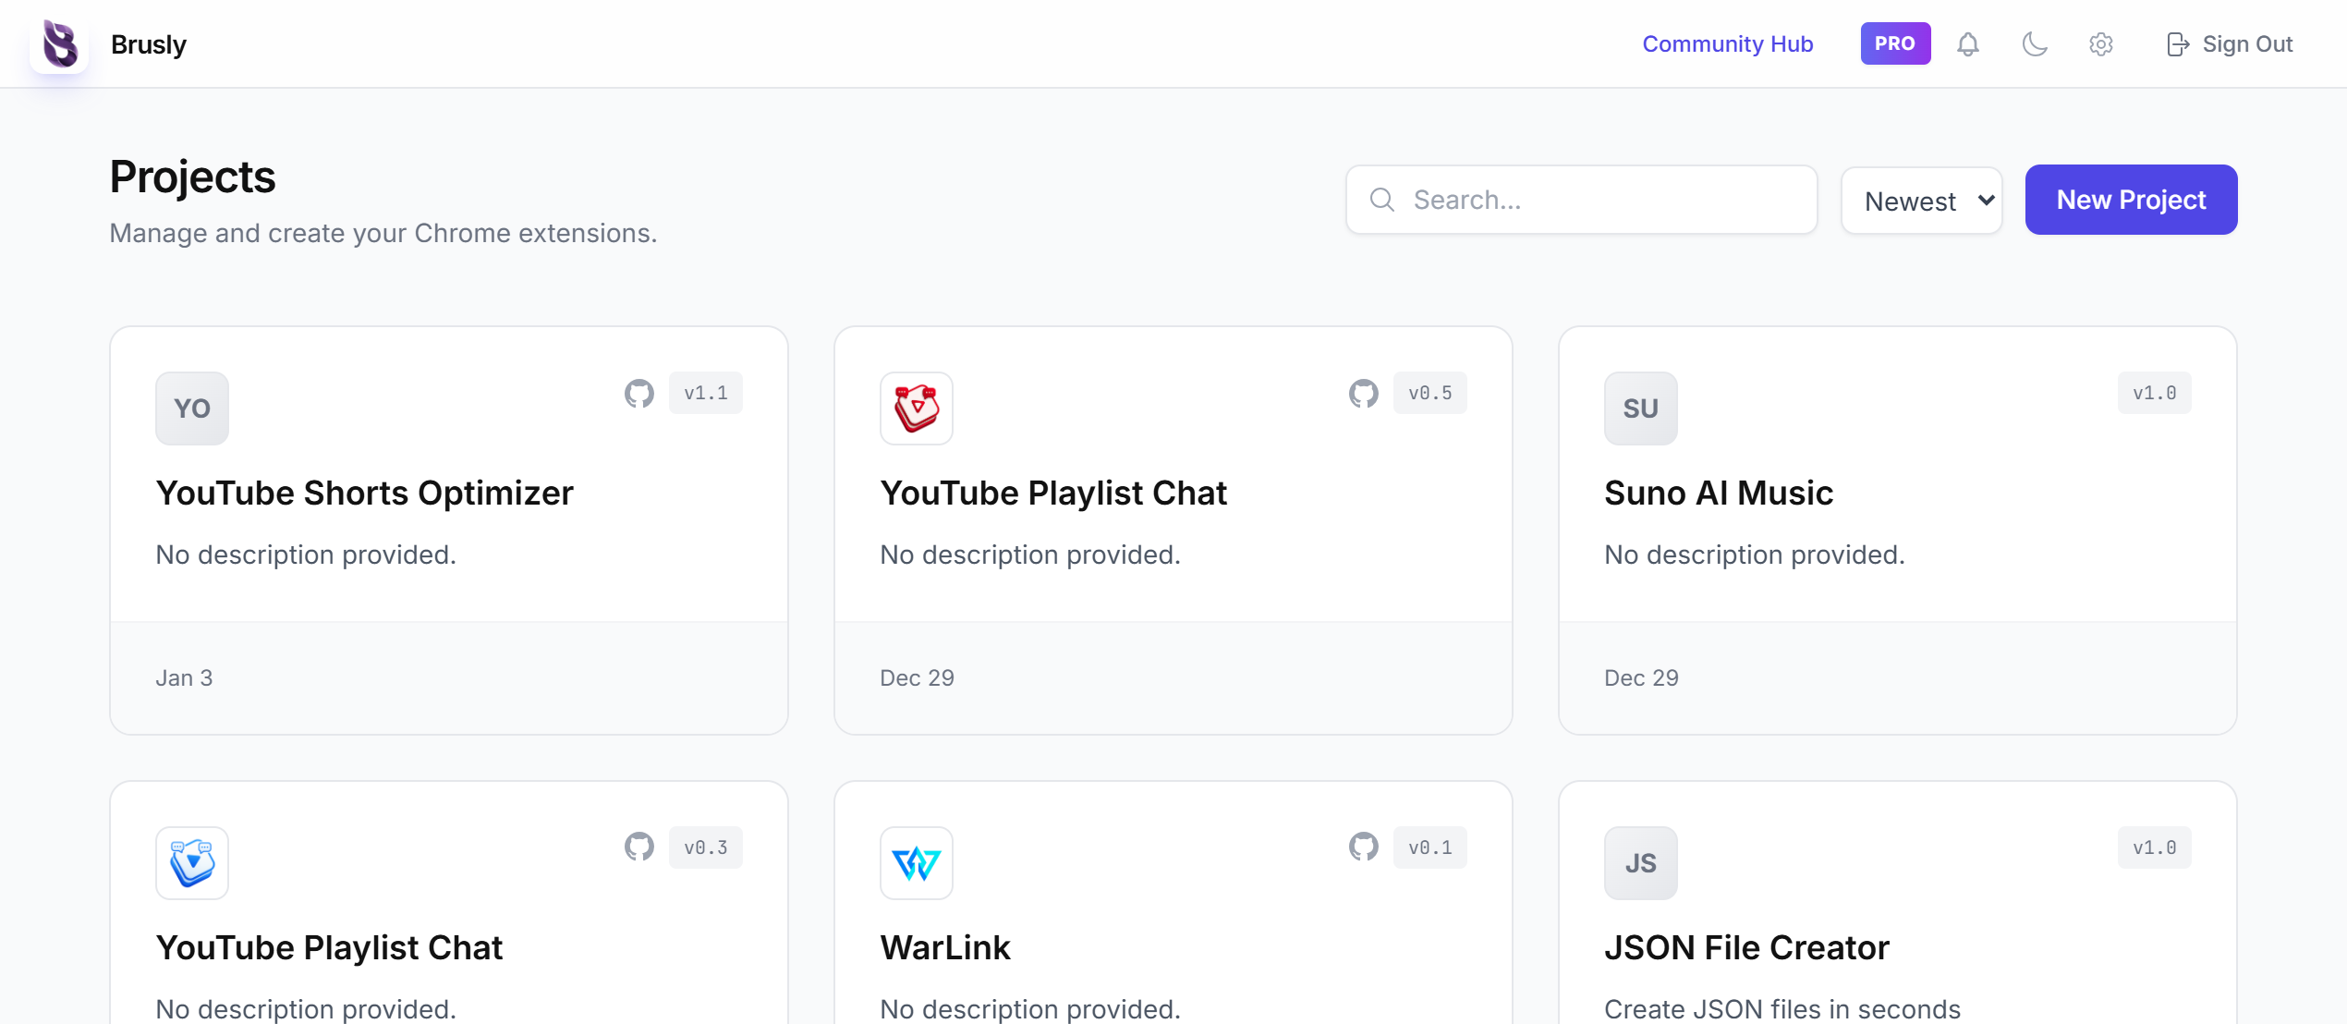Toggle dark mode with the moon icon

pos(2035,43)
